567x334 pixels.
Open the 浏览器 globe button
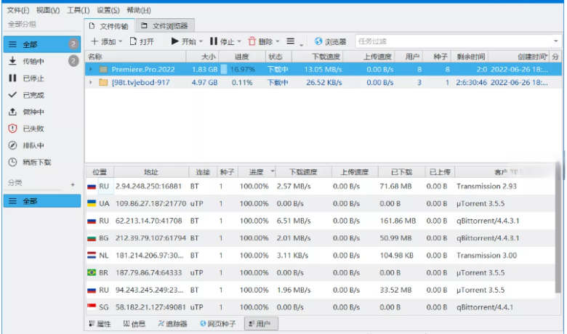pyautogui.click(x=330, y=41)
